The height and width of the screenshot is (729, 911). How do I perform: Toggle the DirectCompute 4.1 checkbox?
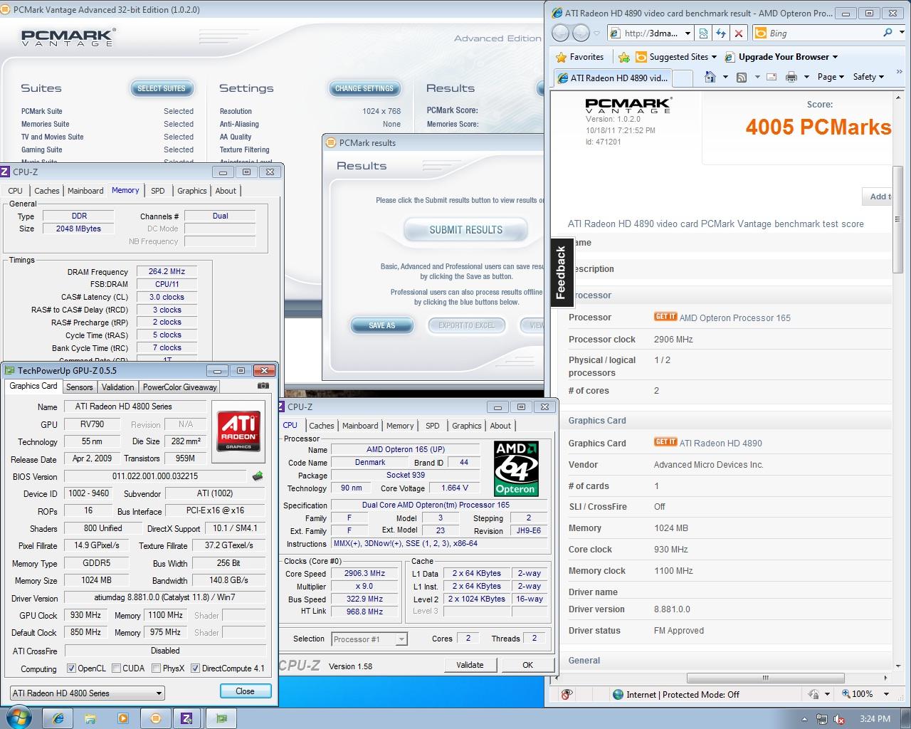pyautogui.click(x=195, y=668)
